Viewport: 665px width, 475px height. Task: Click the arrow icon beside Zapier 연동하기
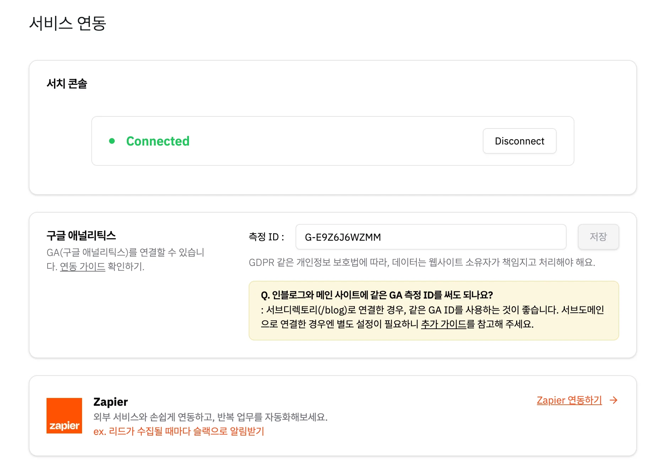(x=613, y=400)
